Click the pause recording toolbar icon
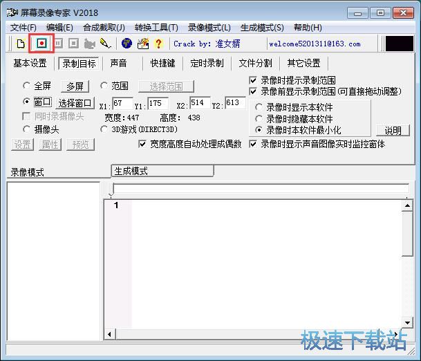 coord(59,44)
